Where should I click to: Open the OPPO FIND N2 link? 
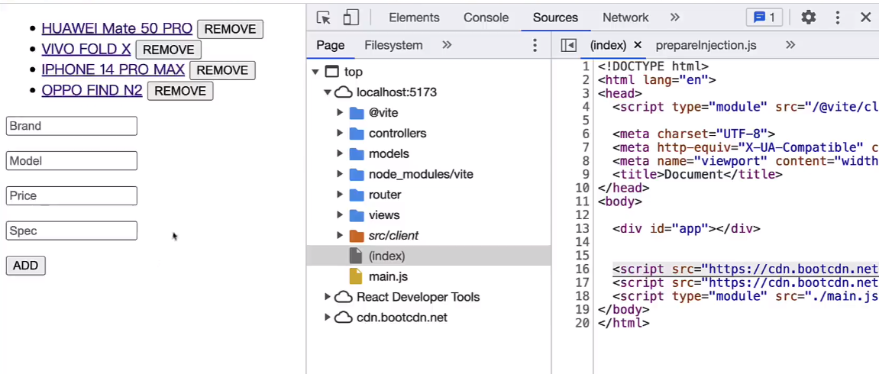coord(92,90)
